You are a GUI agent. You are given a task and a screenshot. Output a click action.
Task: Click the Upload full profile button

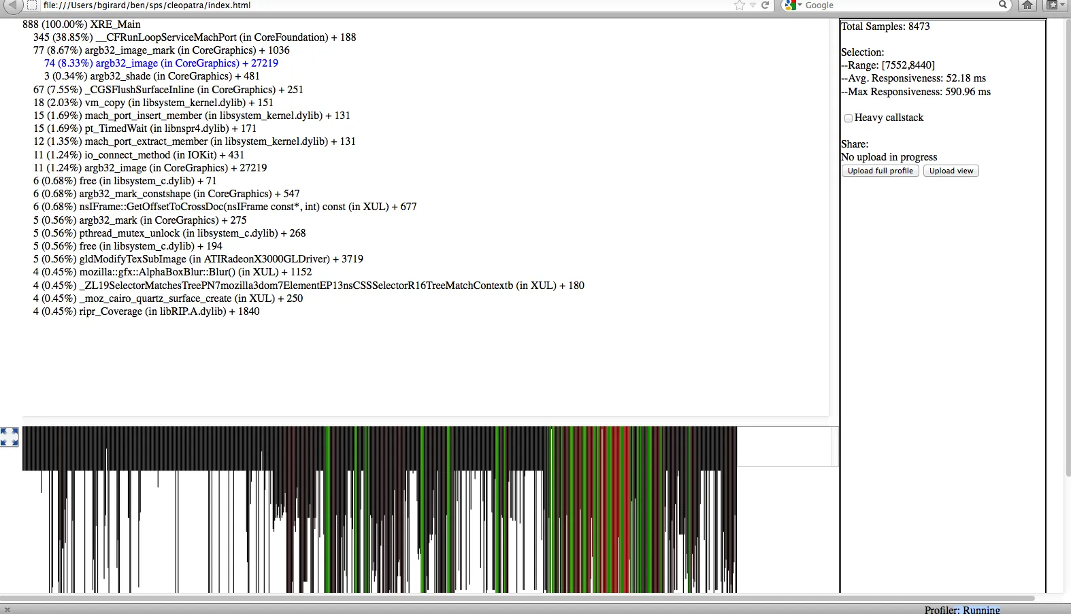coord(880,171)
